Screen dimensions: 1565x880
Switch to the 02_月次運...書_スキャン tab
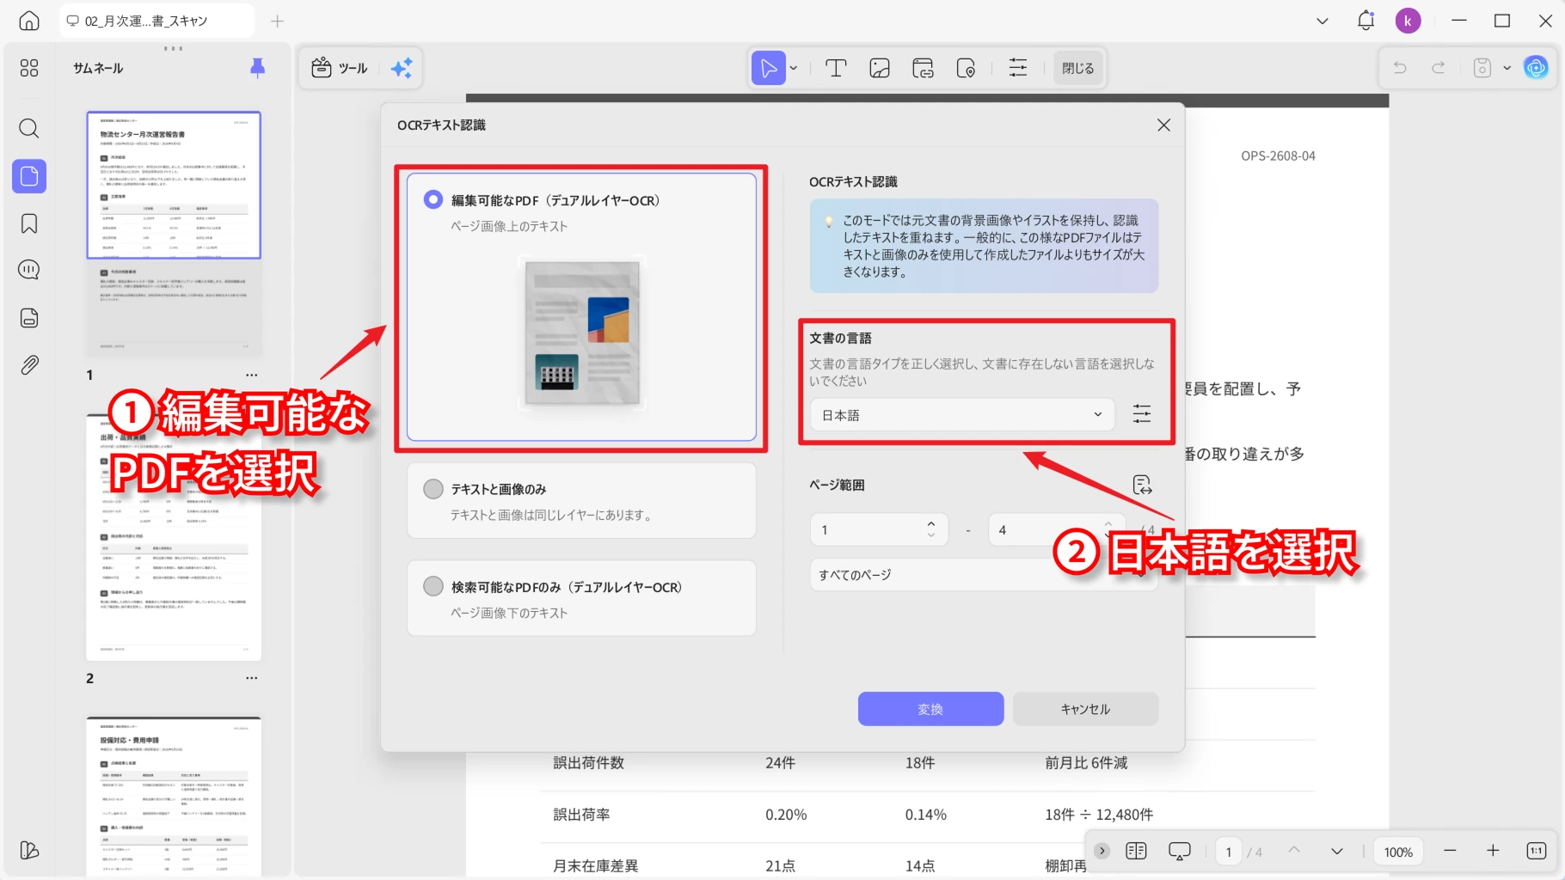point(156,21)
